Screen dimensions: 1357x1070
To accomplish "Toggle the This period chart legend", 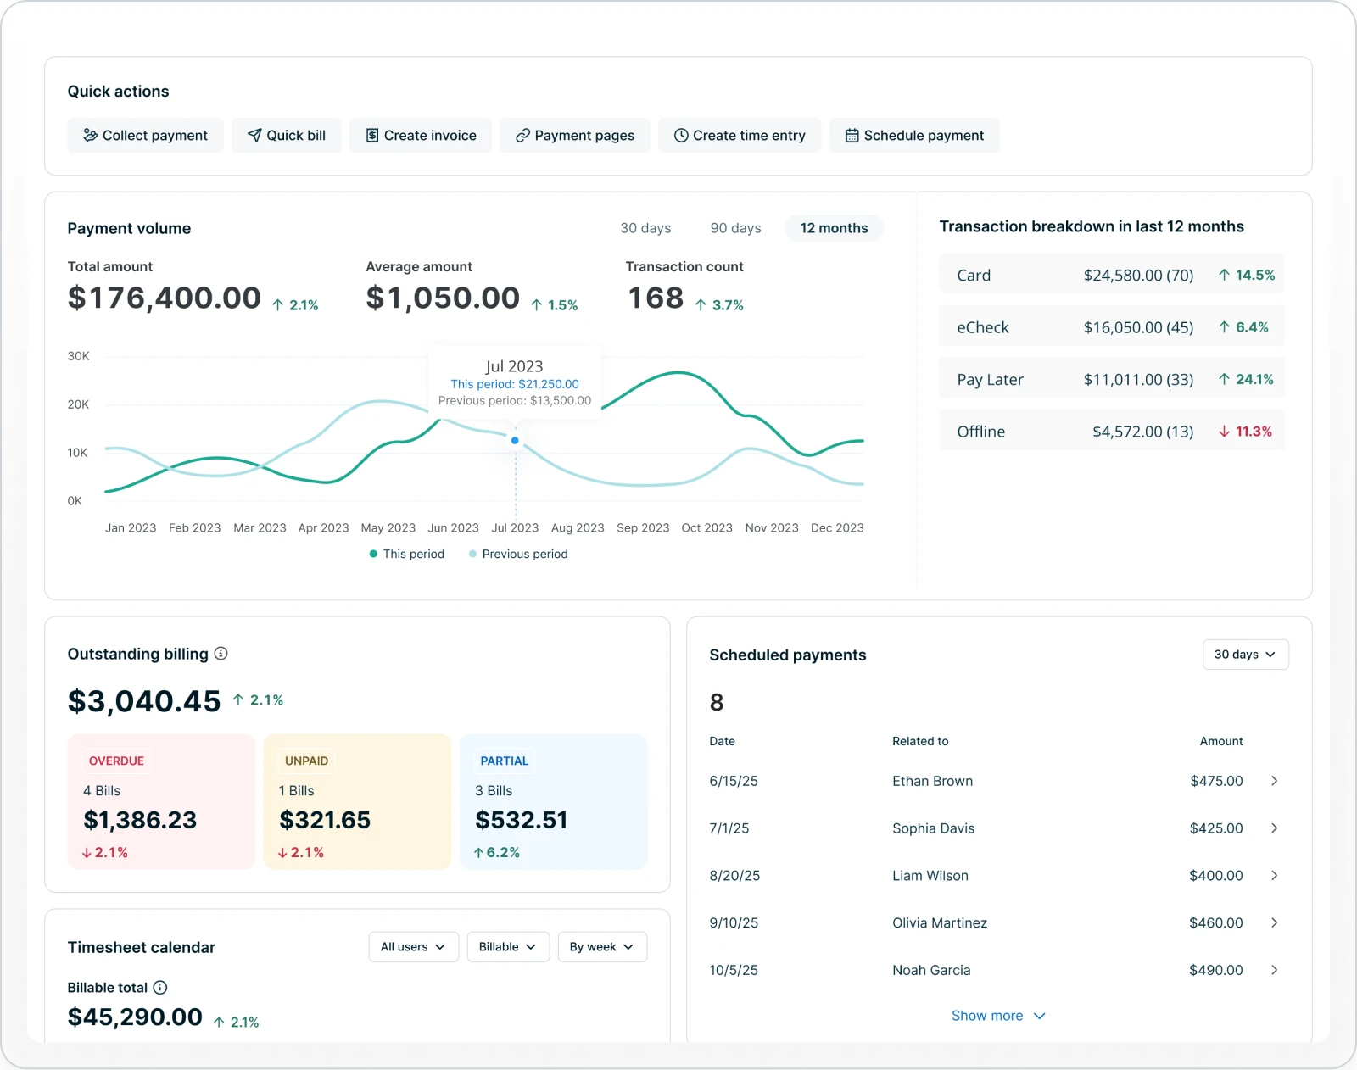I will coord(406,554).
